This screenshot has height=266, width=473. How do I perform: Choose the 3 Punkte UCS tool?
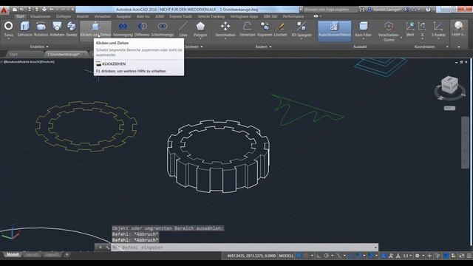pyautogui.click(x=438, y=29)
